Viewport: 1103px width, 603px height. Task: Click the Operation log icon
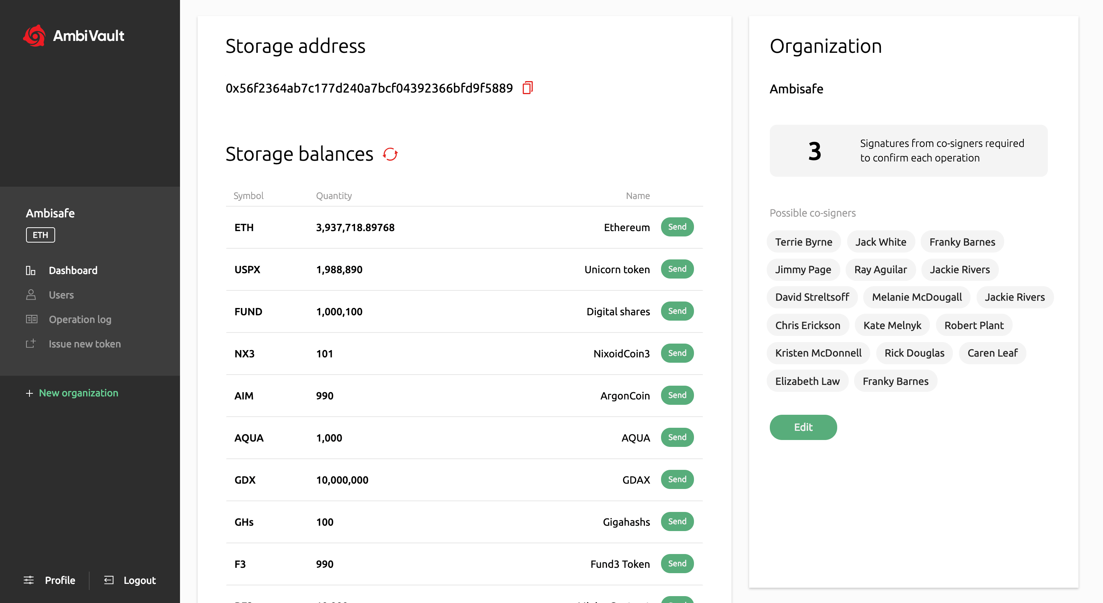(31, 319)
